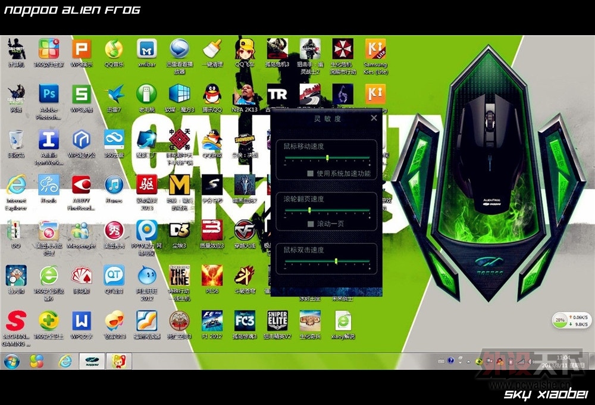Click the taskbar clock showing 11:04
595x405 pixels.
click(563, 361)
